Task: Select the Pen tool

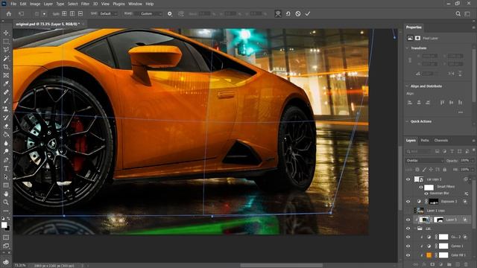Action: pyautogui.click(x=6, y=160)
